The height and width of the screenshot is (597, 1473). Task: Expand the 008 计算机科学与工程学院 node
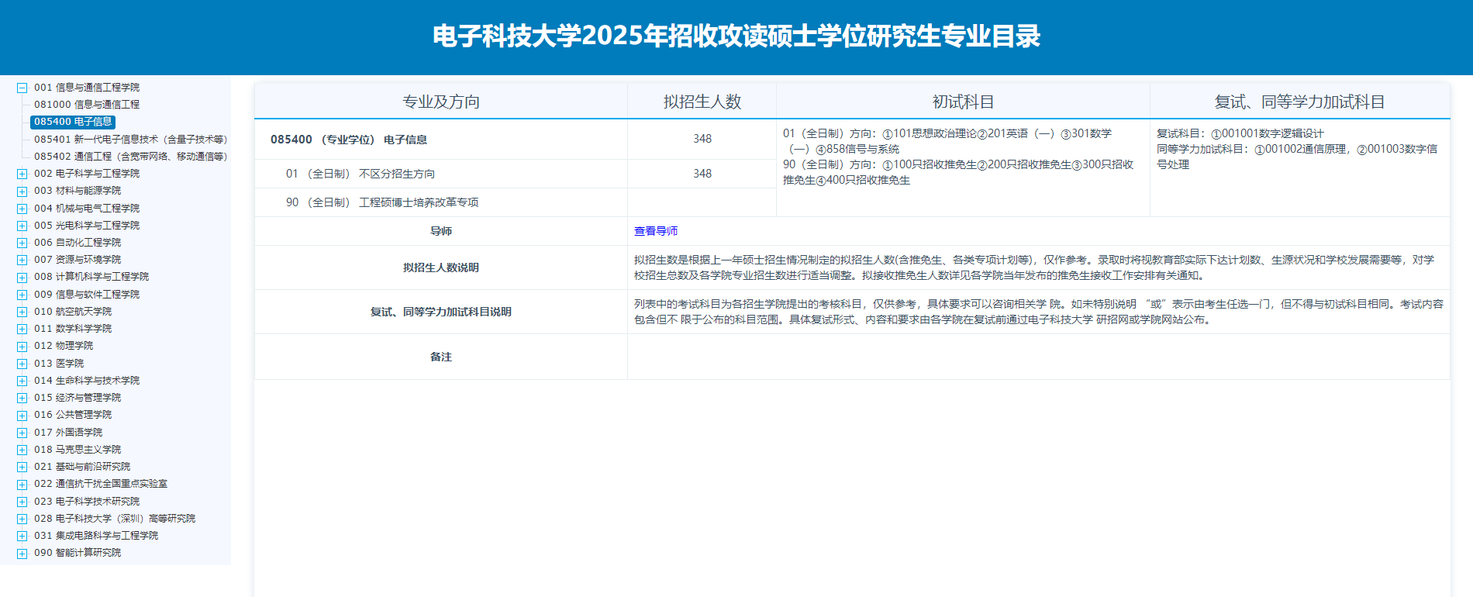coord(22,278)
